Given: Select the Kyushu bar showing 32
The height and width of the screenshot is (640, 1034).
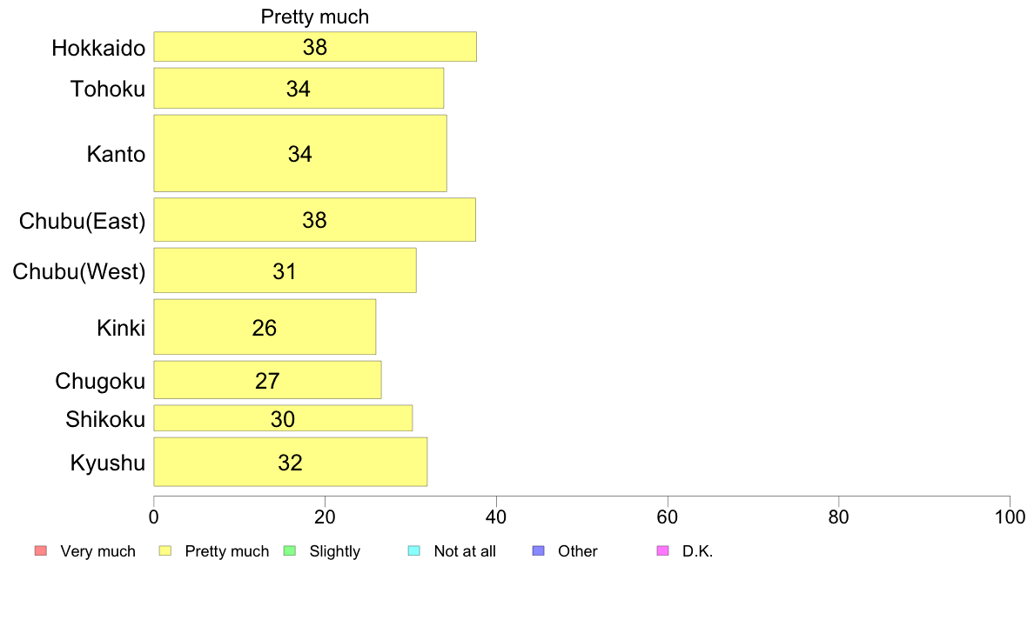Looking at the screenshot, I should (290, 462).
